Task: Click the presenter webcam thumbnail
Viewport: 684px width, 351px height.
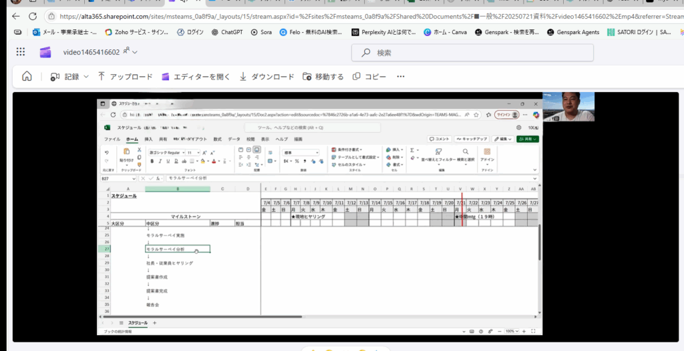Action: pyautogui.click(x=568, y=106)
